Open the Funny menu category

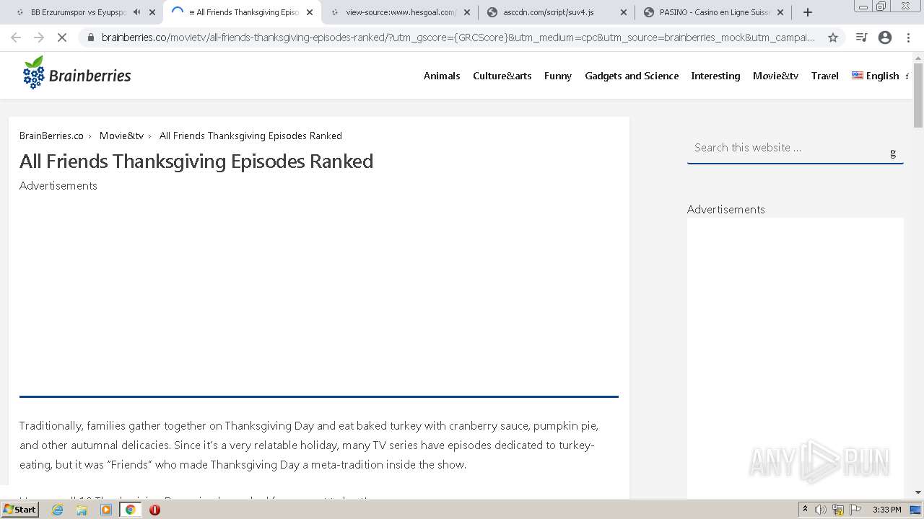click(558, 76)
